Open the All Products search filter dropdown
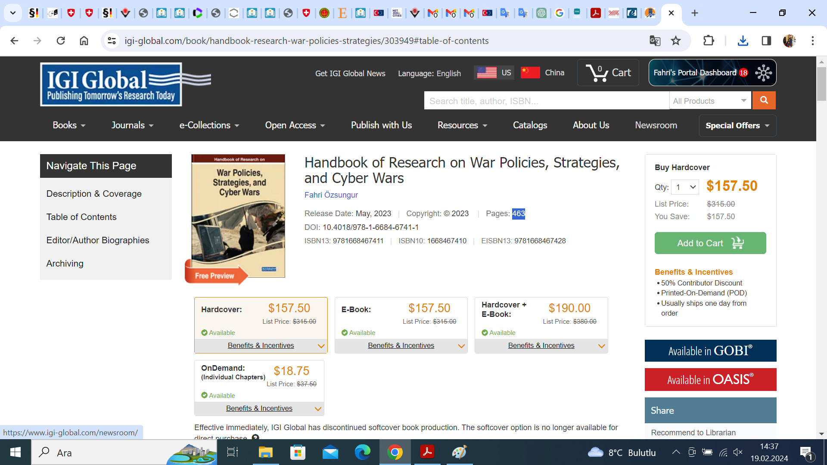This screenshot has width=827, height=465. tap(710, 101)
